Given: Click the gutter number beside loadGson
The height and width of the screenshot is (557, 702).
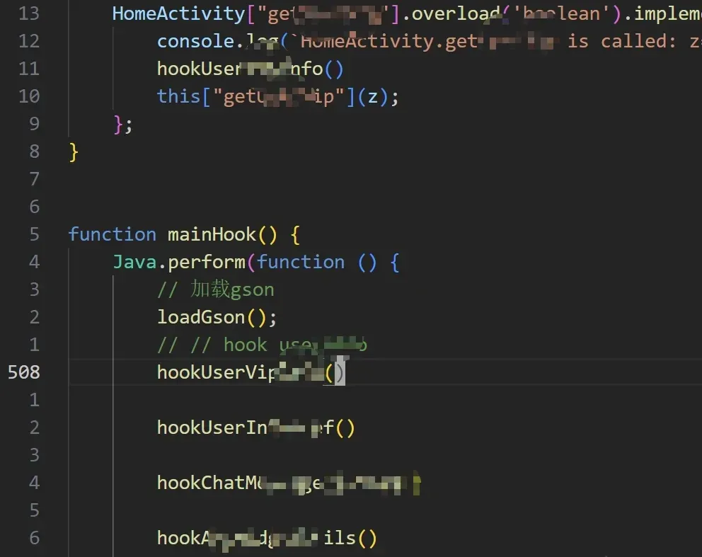Looking at the screenshot, I should pos(35,318).
